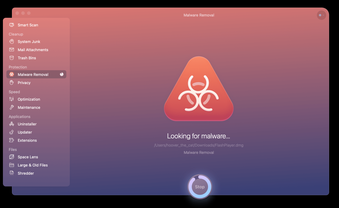Click Malware Removal caption under file path
The height and width of the screenshot is (208, 339).
199,153
